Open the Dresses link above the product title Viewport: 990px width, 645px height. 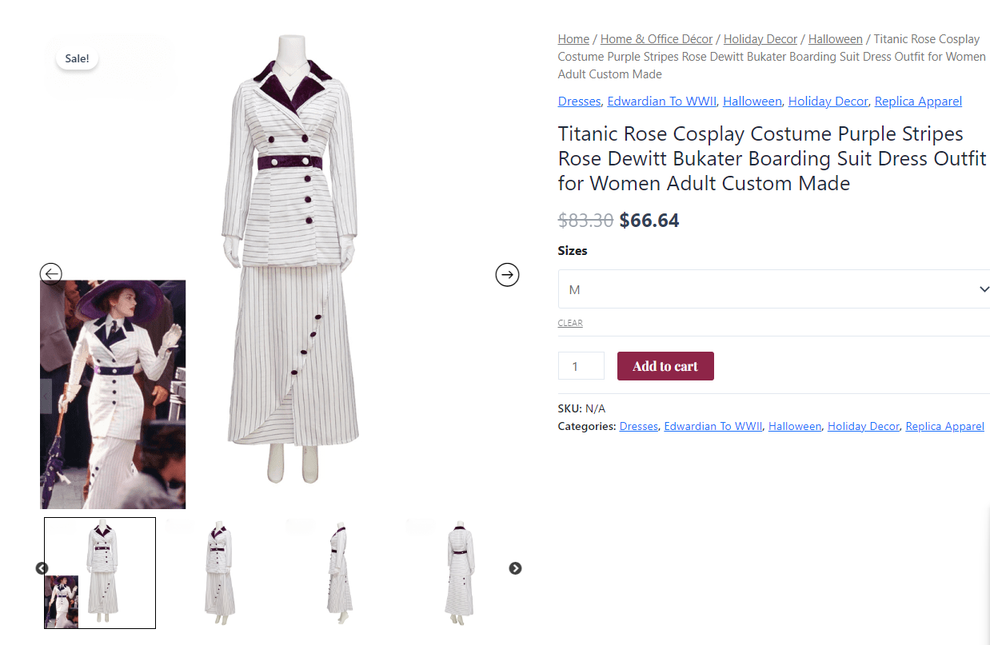click(x=579, y=102)
